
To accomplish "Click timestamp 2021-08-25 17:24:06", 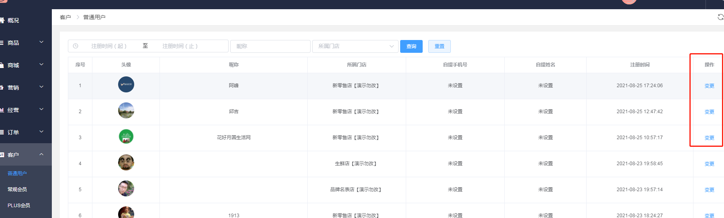I will coord(640,86).
